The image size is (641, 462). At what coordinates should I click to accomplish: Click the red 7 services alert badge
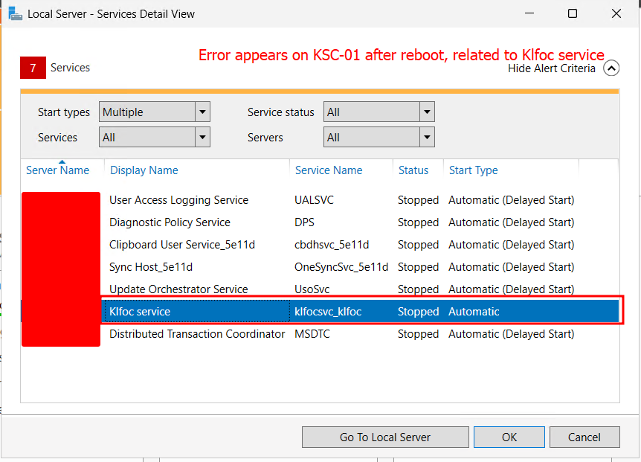(x=33, y=68)
